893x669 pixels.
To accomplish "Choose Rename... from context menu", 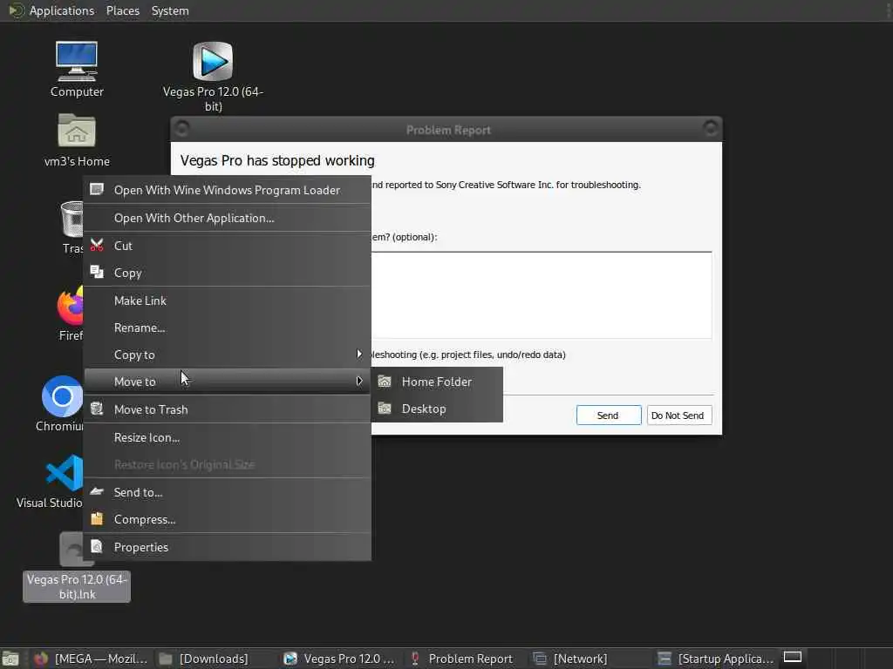I will pyautogui.click(x=228, y=328).
